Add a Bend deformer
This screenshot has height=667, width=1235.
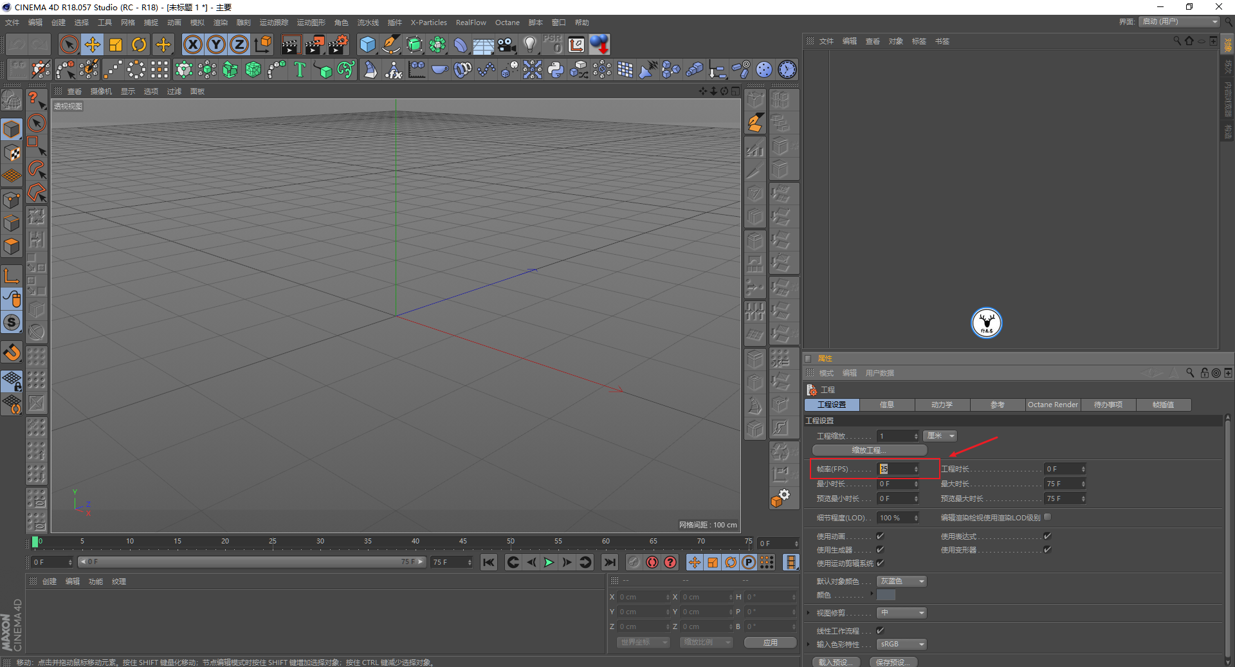[x=461, y=44]
